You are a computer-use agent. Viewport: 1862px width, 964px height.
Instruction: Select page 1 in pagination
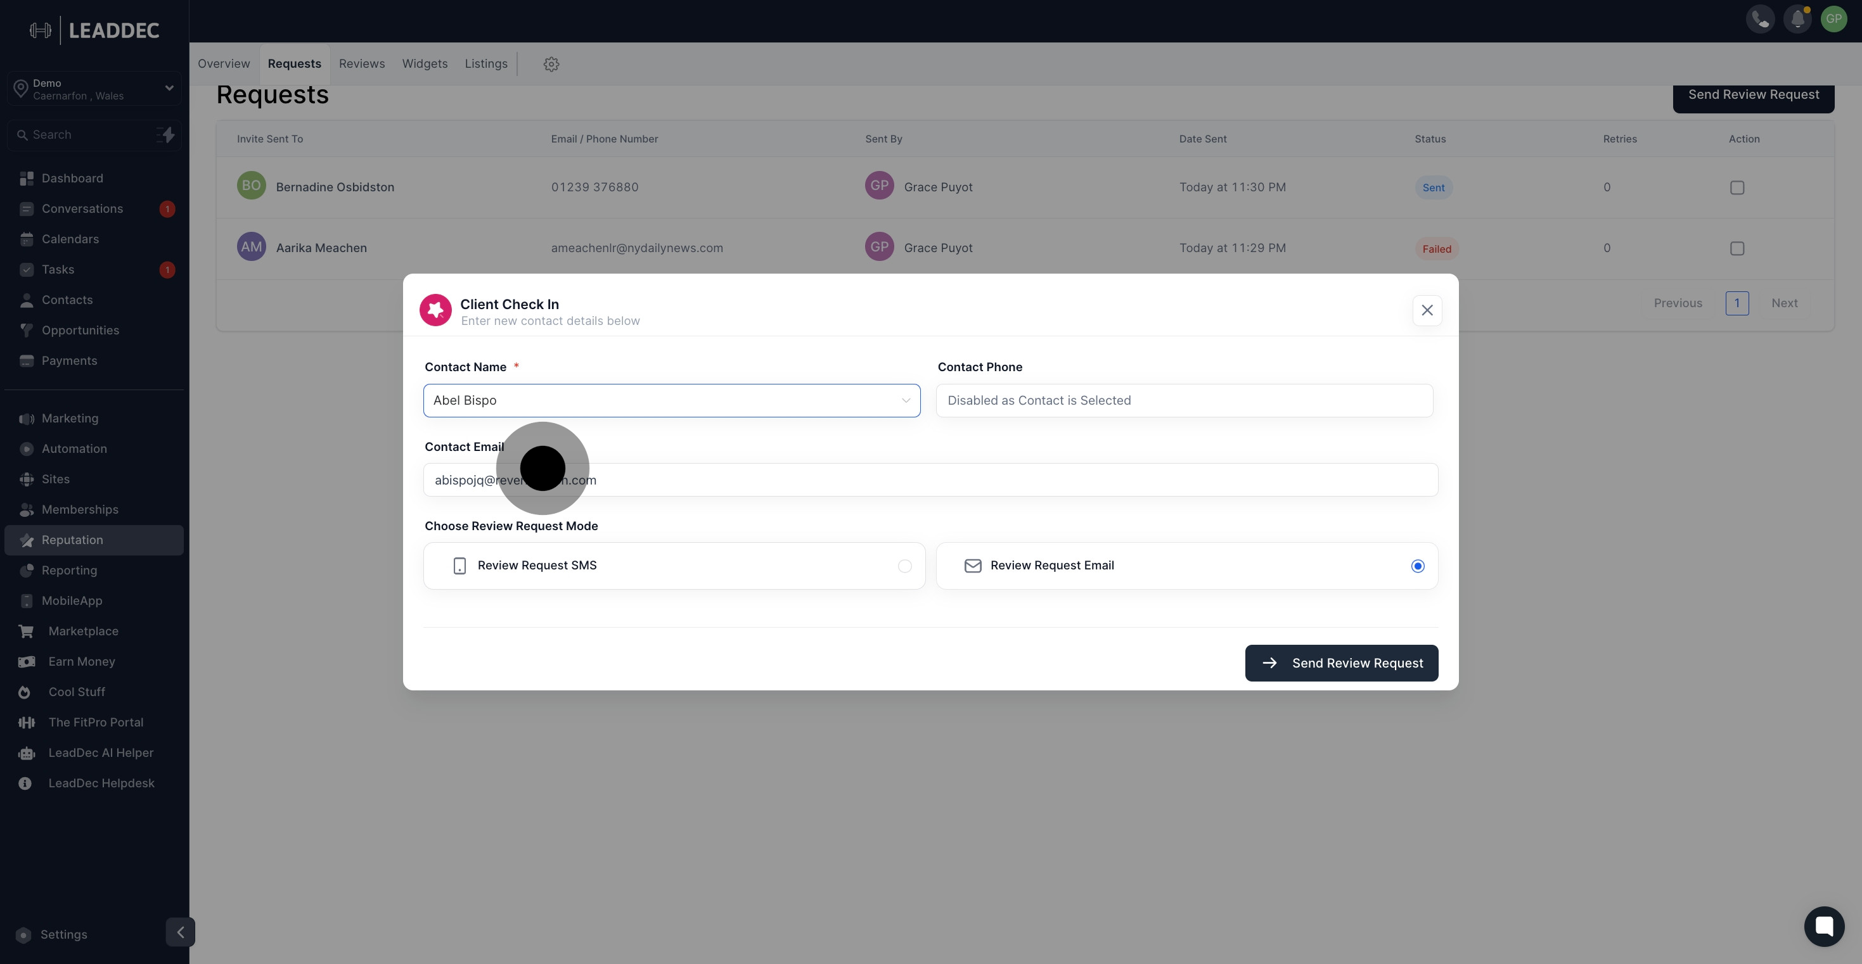pyautogui.click(x=1737, y=303)
